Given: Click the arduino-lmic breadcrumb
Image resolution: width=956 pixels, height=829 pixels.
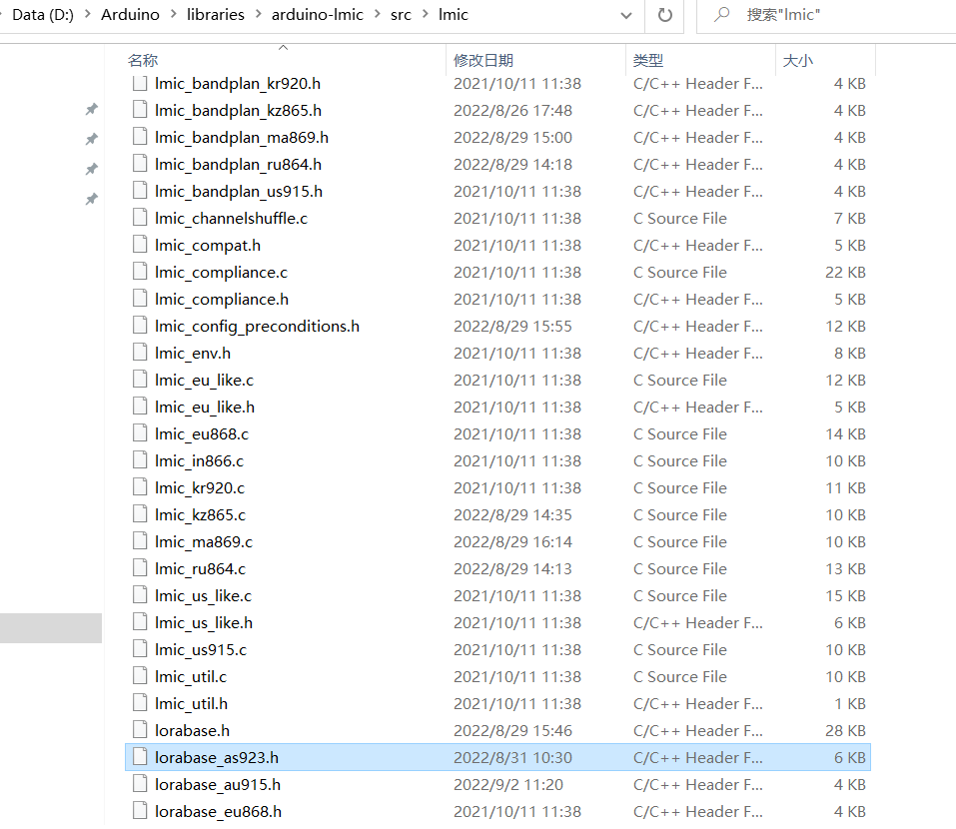Looking at the screenshot, I should (317, 15).
